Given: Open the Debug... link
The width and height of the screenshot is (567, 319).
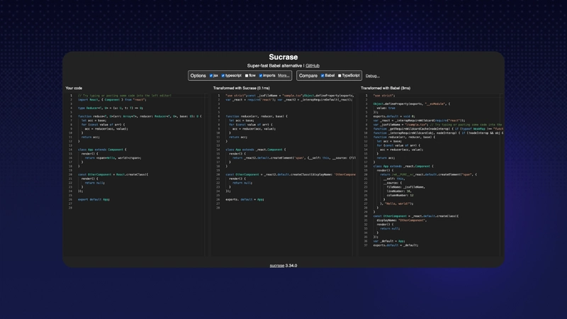Looking at the screenshot, I should click(x=373, y=76).
